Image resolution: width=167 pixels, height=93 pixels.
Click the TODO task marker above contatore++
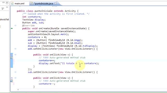(12, 58)
